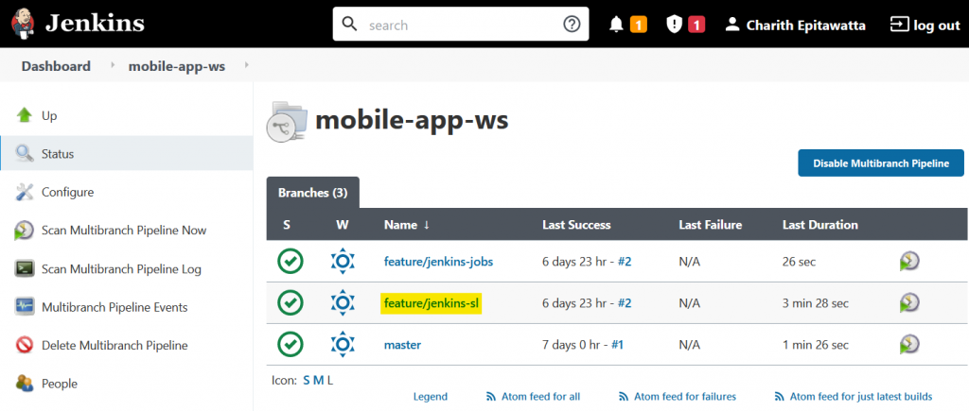Click success status icon for feature/jenkins-sl
The image size is (969, 411).
[291, 303]
